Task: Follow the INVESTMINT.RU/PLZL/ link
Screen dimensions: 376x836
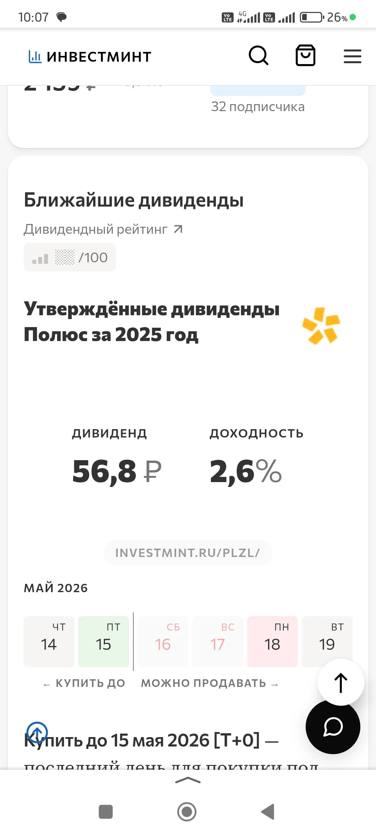Action: tap(188, 553)
